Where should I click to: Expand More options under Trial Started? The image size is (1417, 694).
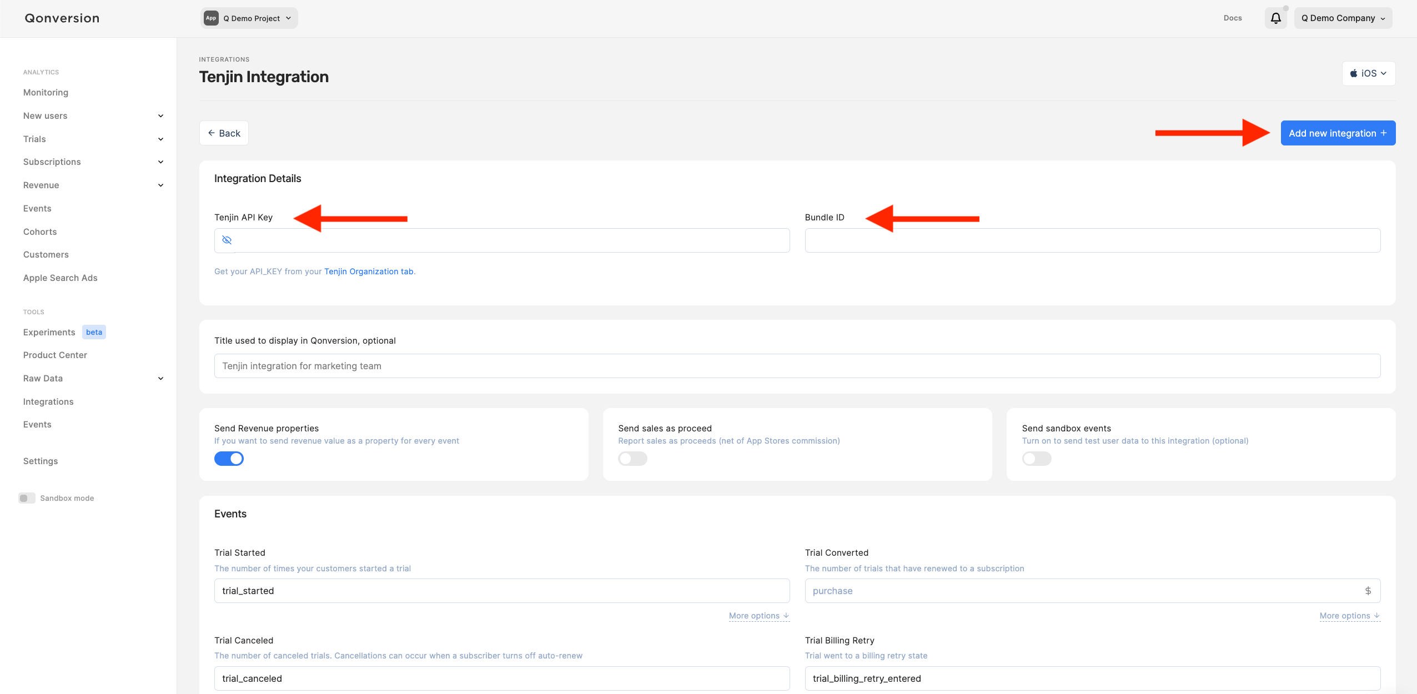(758, 616)
